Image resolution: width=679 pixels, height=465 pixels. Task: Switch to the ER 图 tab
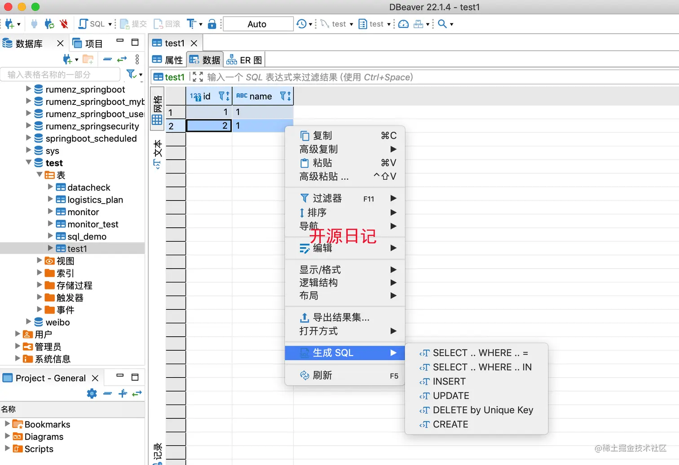coord(244,60)
